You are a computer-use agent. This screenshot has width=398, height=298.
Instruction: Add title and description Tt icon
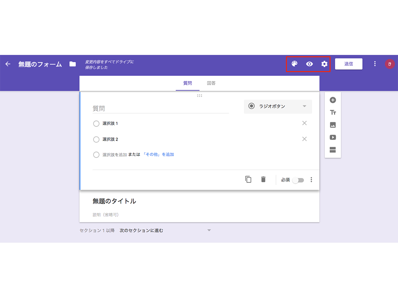(333, 113)
